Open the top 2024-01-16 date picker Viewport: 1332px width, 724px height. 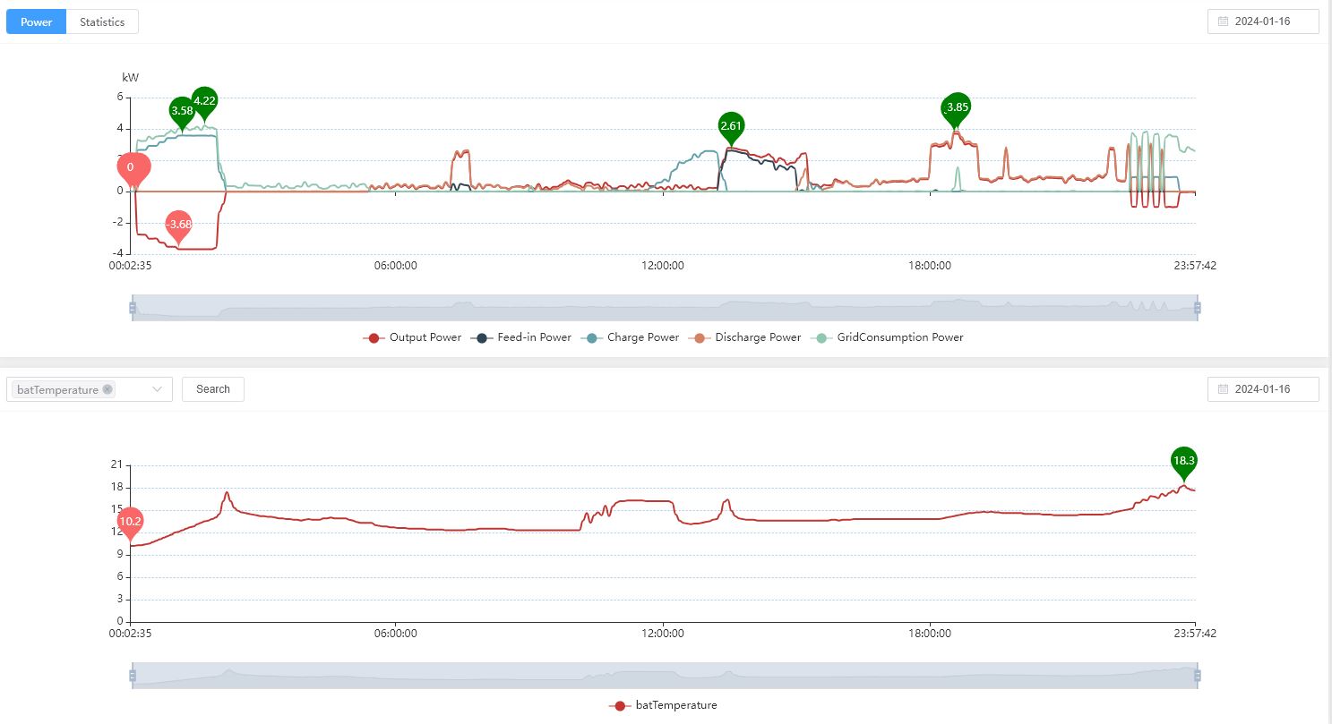tap(1263, 21)
